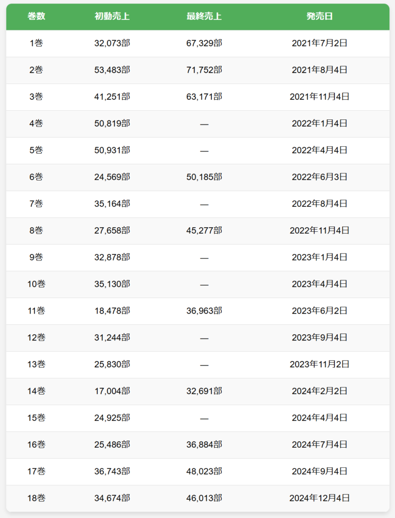
Task: Click the dash in the 5巻 row
Action: 204,151
